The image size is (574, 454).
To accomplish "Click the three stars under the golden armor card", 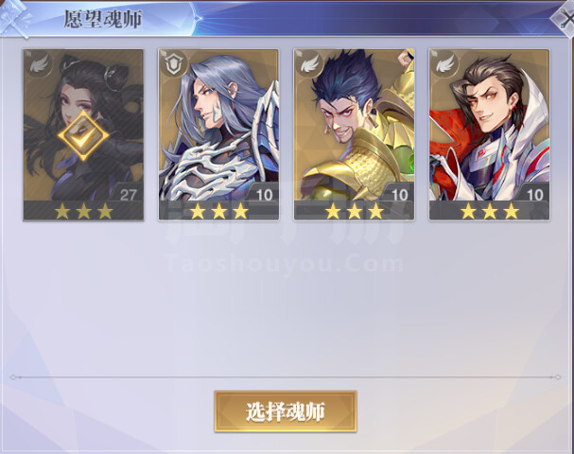I will coord(355,211).
